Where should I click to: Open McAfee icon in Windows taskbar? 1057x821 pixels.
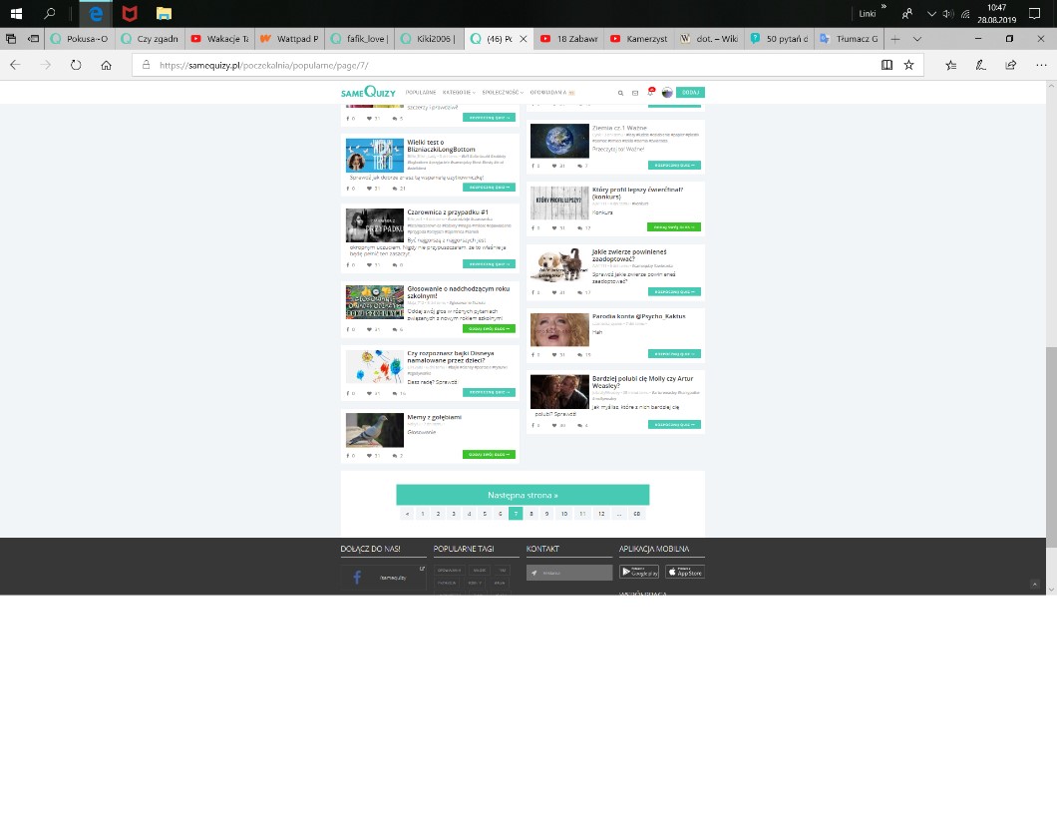point(130,14)
